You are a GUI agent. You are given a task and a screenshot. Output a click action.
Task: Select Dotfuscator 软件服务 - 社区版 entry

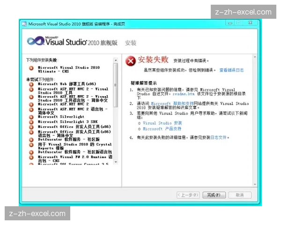click(69, 139)
